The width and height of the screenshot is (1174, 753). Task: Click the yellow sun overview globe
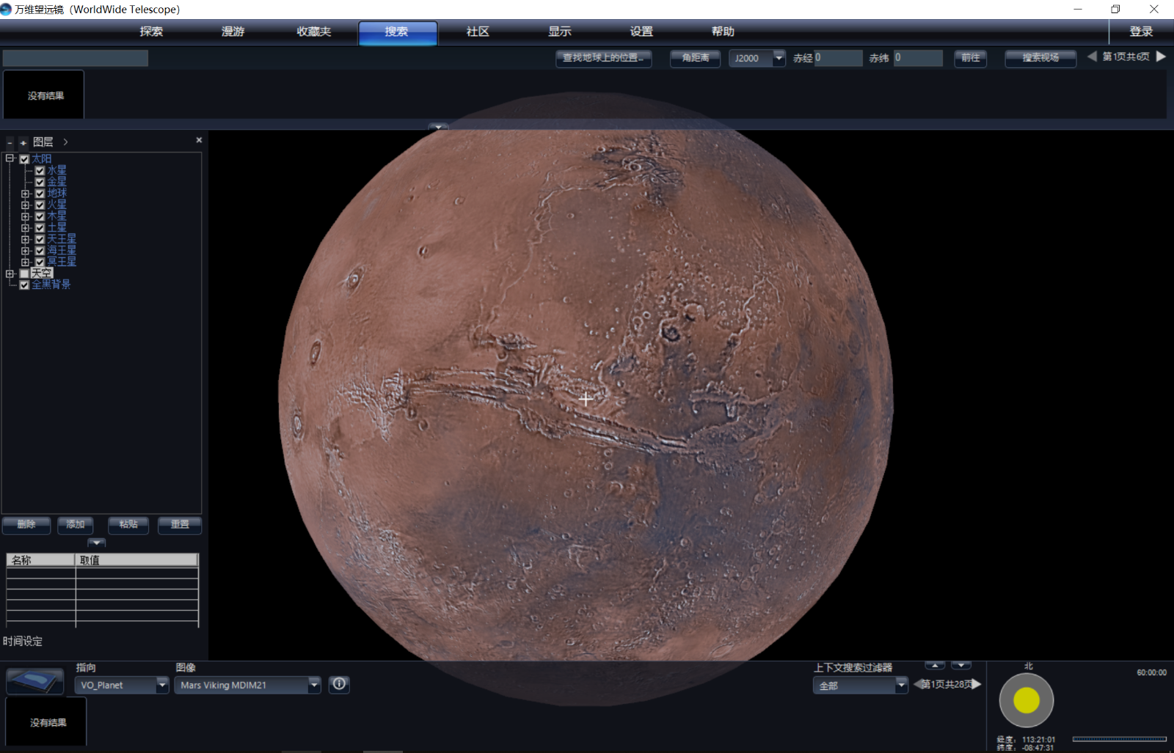tap(1026, 701)
